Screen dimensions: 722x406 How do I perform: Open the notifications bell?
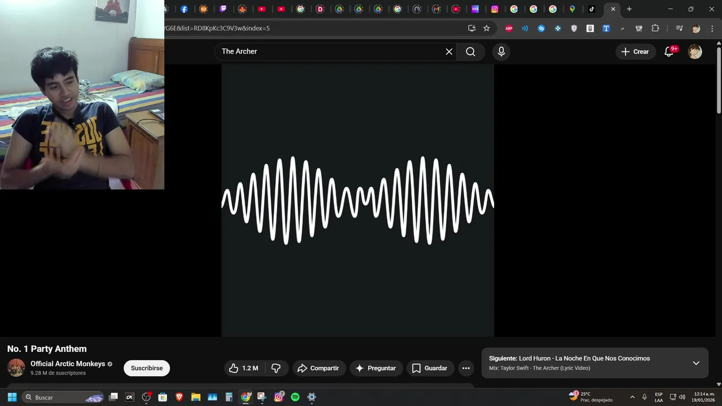(x=669, y=51)
